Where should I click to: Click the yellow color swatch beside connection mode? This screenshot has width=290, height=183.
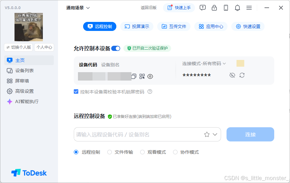[x=240, y=63]
